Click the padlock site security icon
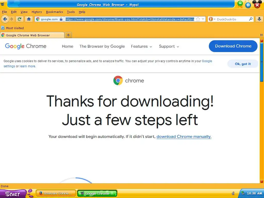264x198 pixels. click(61, 19)
